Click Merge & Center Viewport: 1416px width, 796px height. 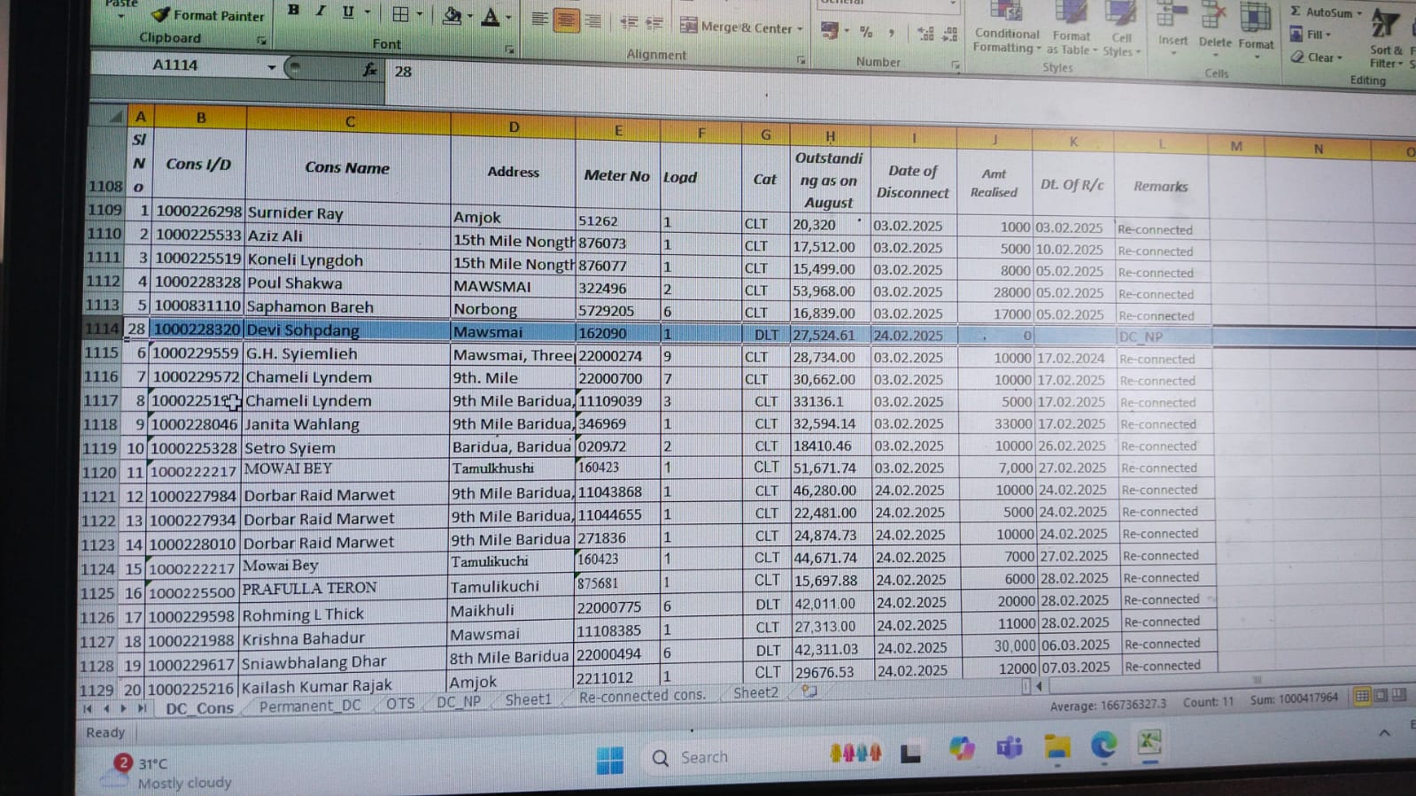(x=736, y=27)
